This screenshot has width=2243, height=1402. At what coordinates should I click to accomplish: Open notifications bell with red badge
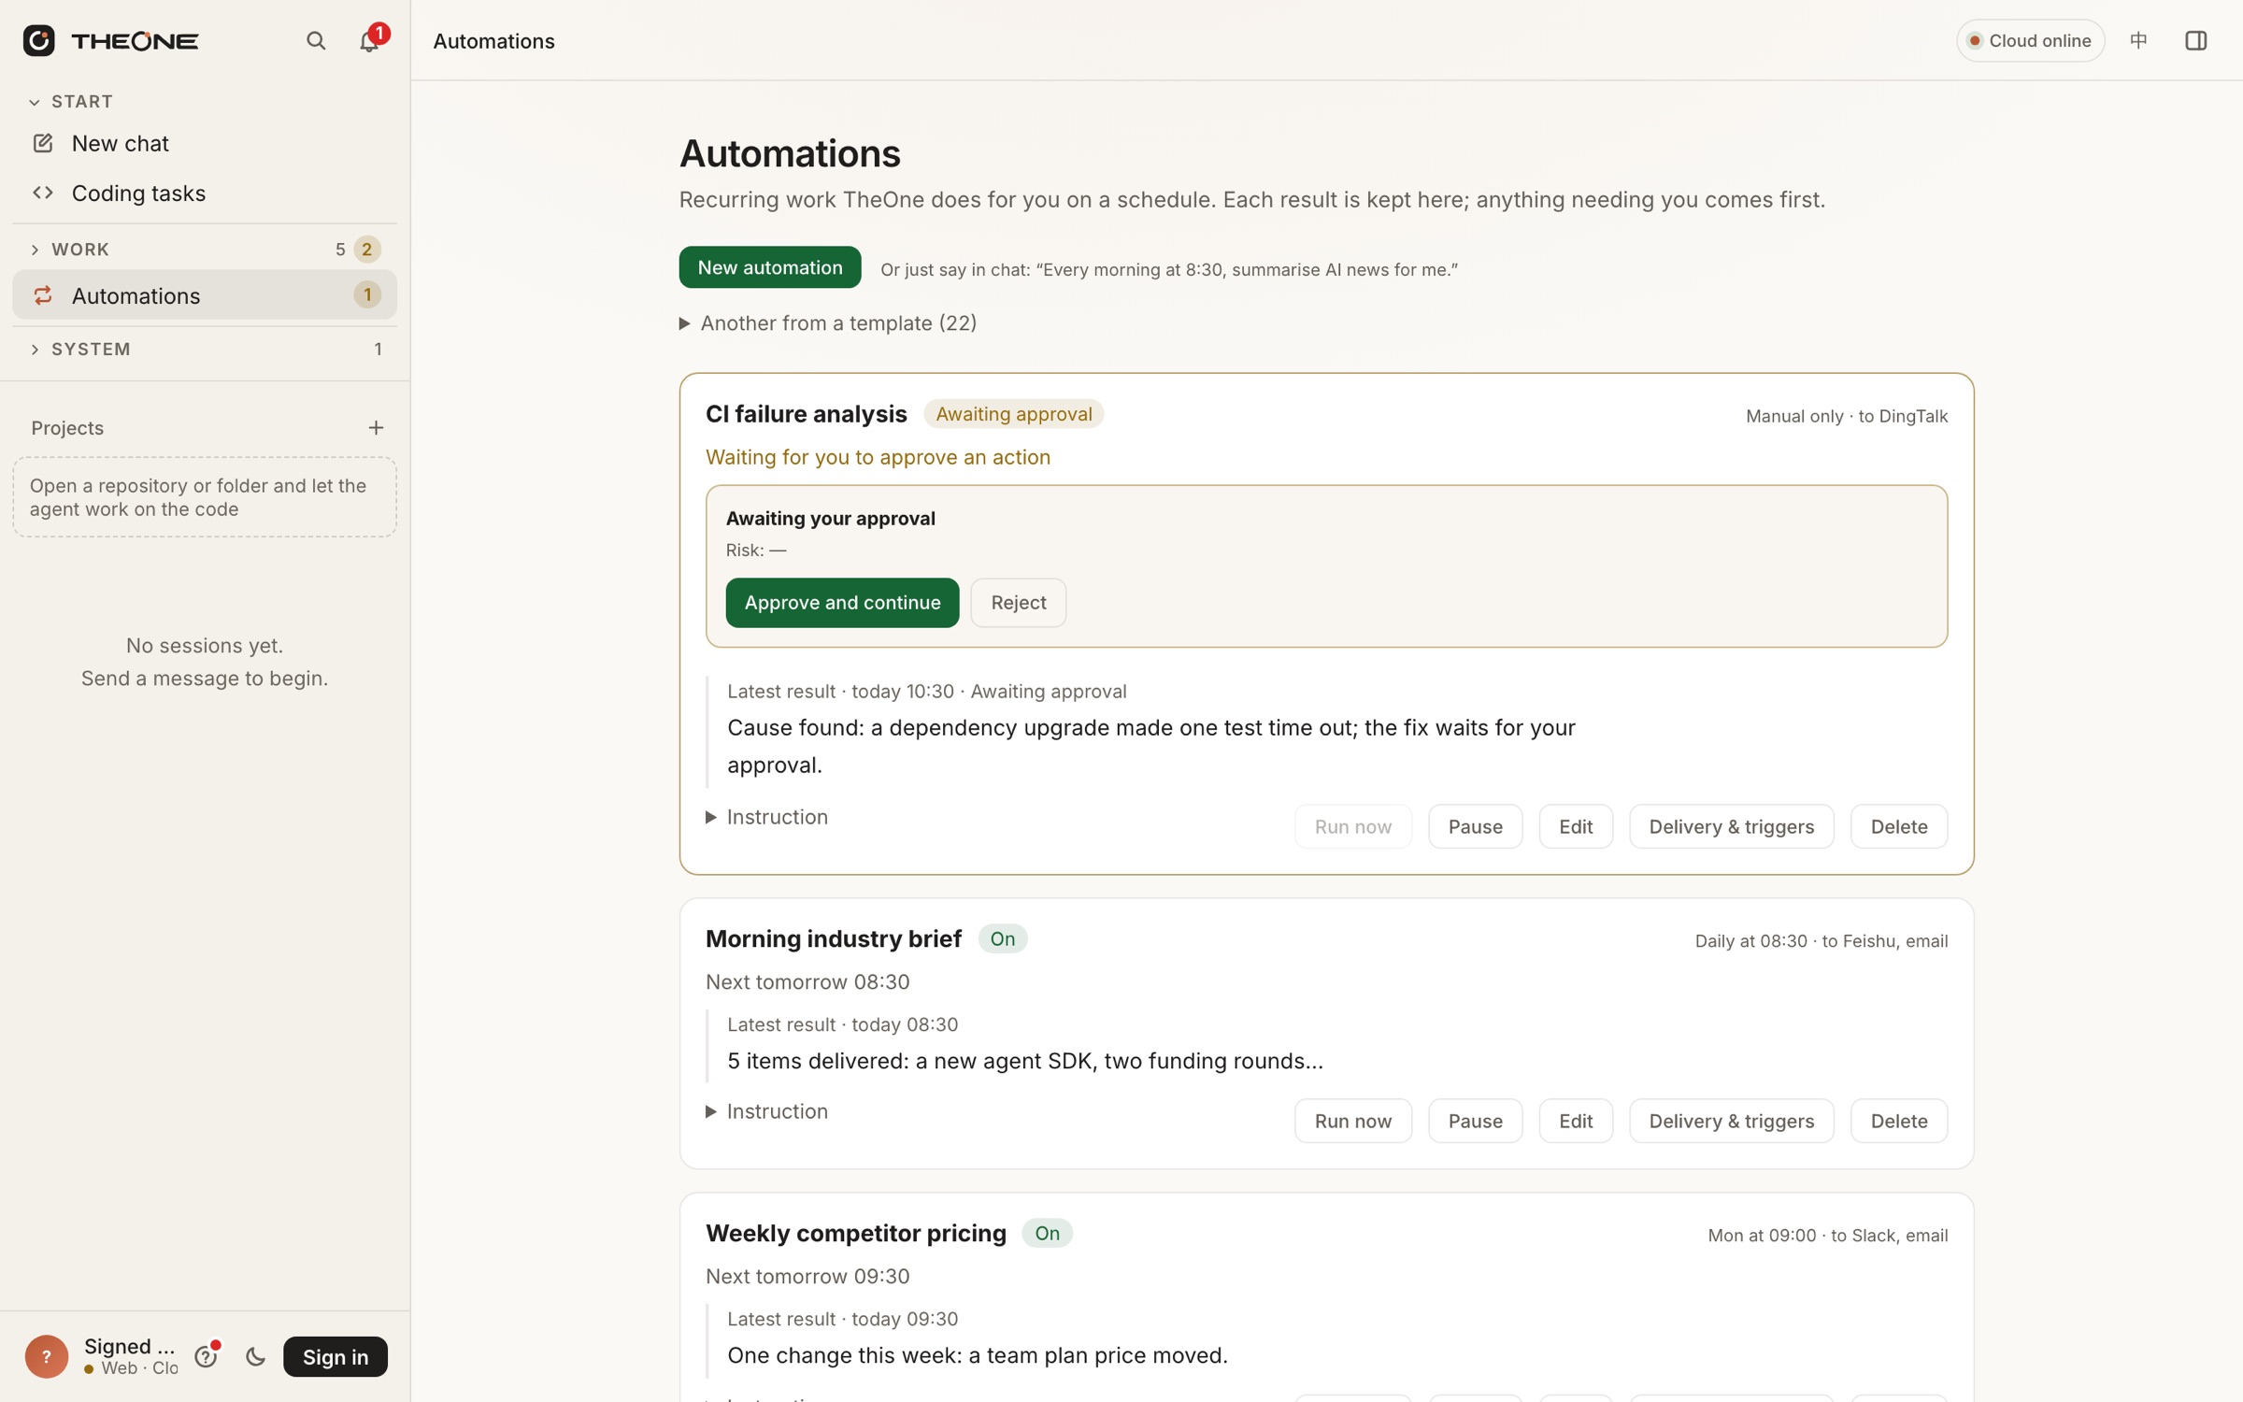(370, 40)
